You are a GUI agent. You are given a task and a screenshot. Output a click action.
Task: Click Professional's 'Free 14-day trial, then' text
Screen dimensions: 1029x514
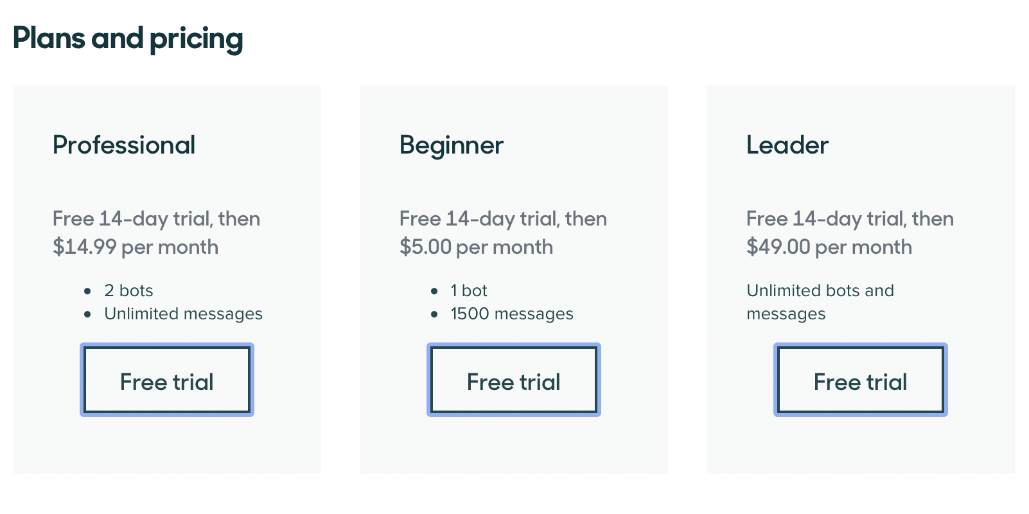156,219
